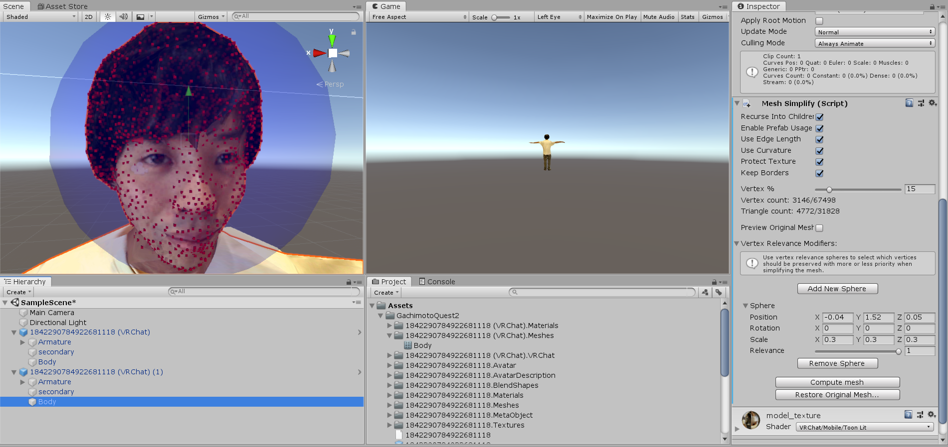The height and width of the screenshot is (447, 948).
Task: Collapse Vertex Relevance Modifiers section
Action: (x=737, y=243)
